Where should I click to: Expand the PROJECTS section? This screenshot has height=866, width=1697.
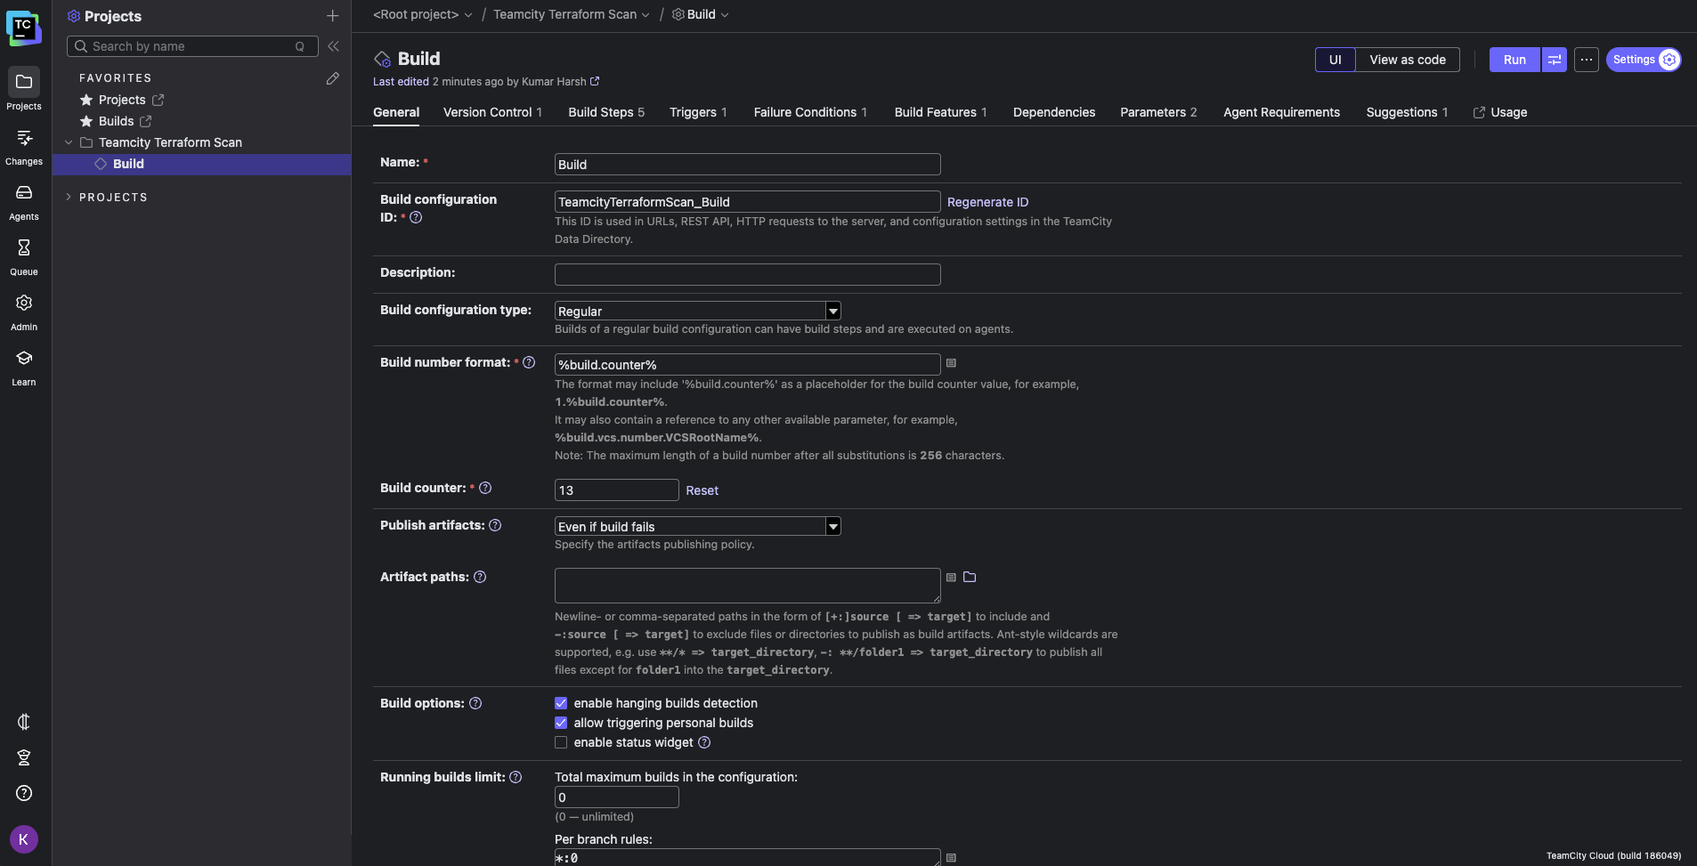click(x=69, y=198)
